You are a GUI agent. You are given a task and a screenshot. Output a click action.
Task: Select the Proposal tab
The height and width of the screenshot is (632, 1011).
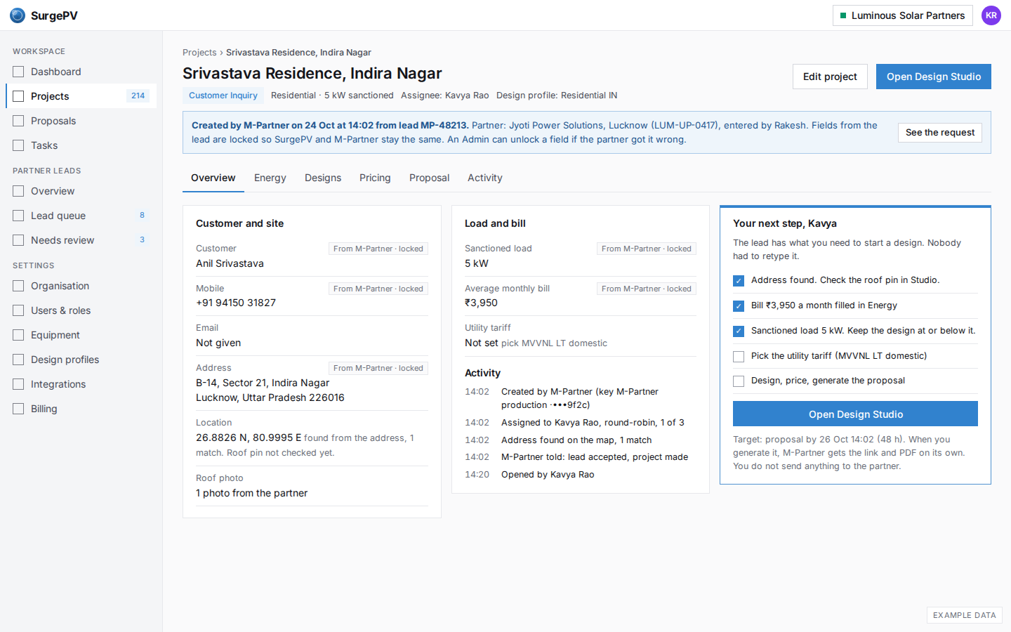pyautogui.click(x=429, y=178)
